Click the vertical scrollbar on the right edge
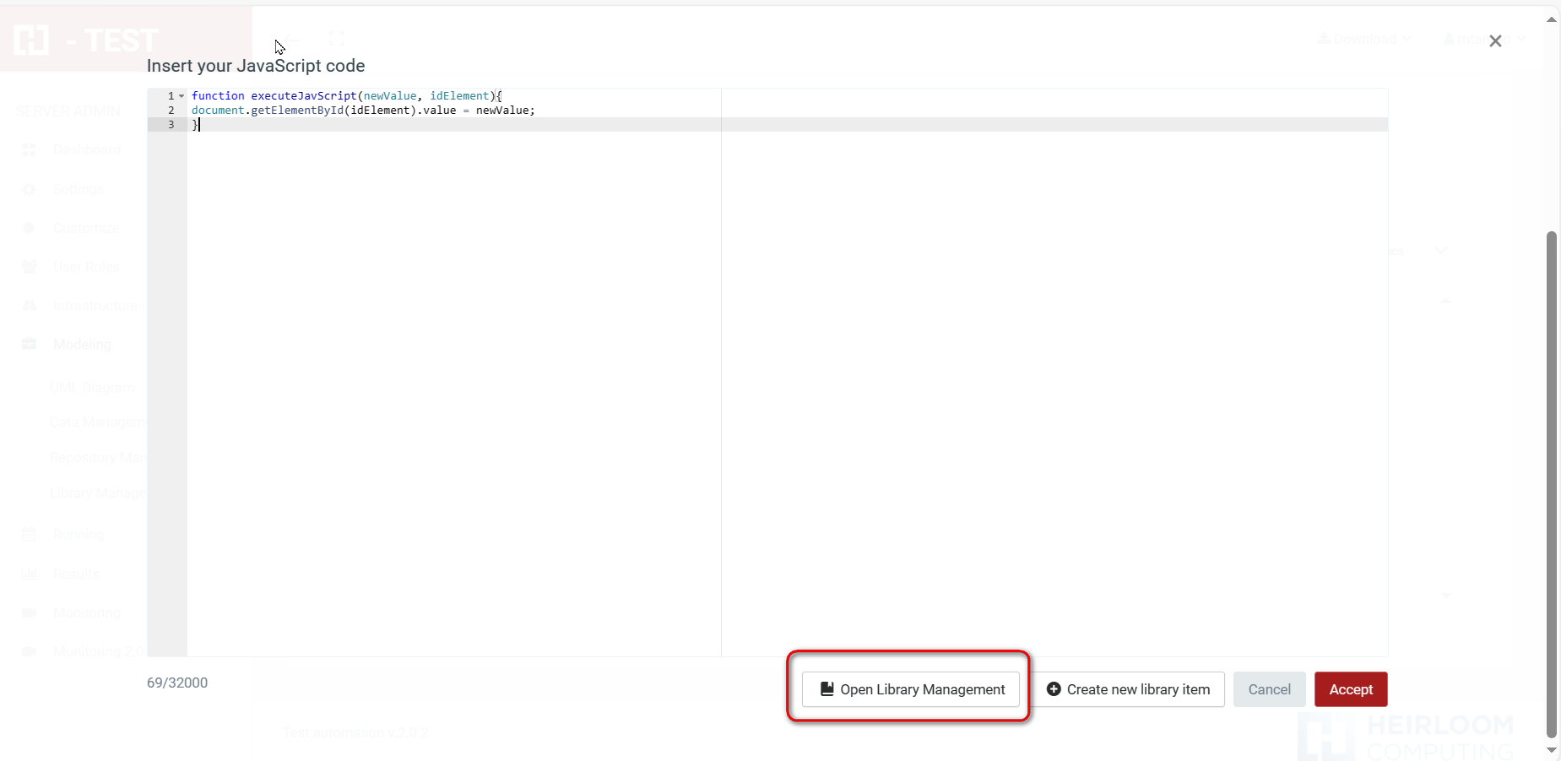 coord(1551,481)
